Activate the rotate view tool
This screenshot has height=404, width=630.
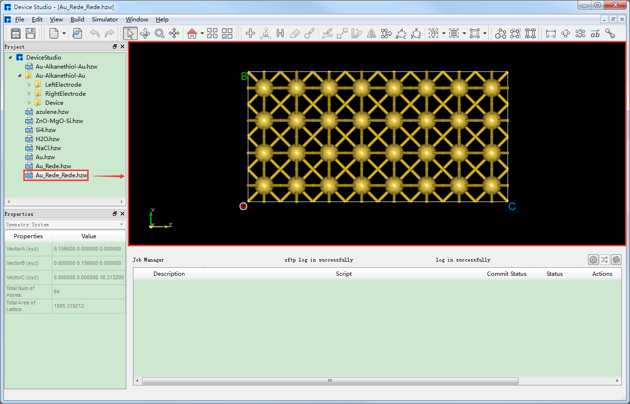tap(145, 33)
